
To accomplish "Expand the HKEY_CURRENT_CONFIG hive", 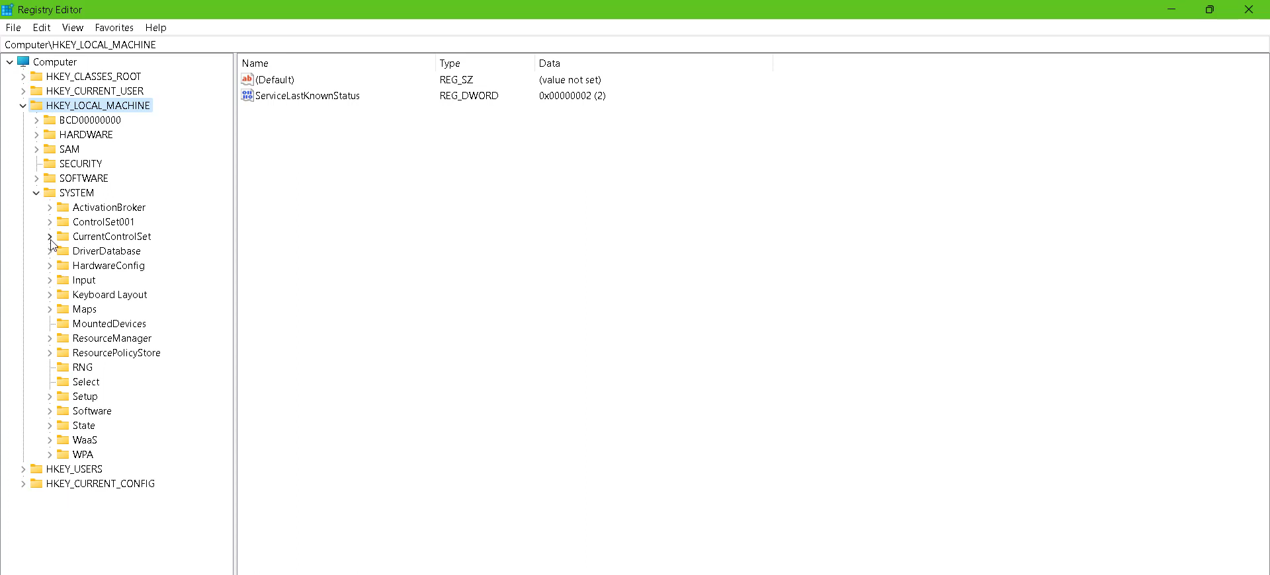I will [x=23, y=484].
